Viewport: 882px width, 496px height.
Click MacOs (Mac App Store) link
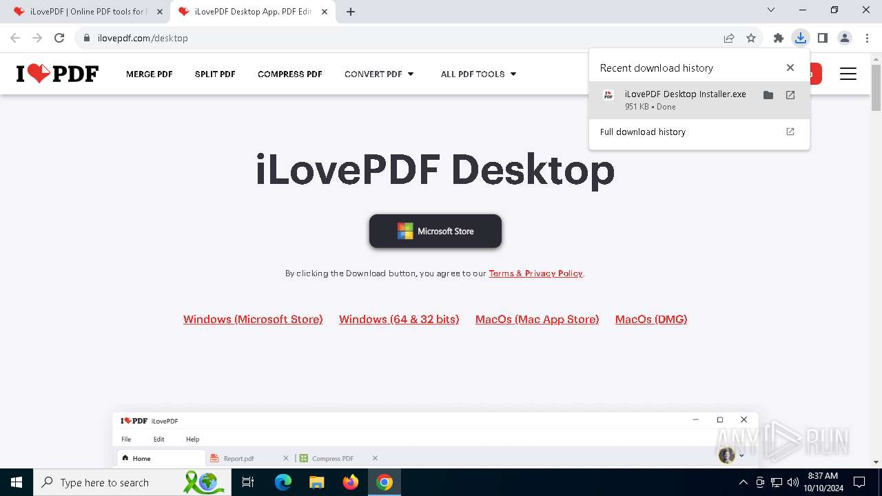coord(537,319)
